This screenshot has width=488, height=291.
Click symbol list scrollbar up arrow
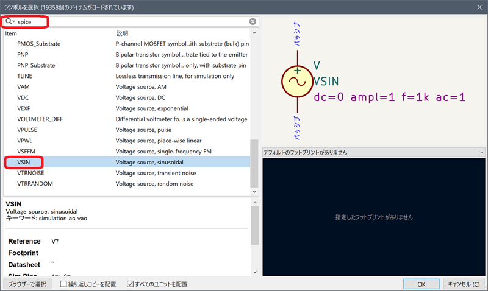tap(254, 33)
